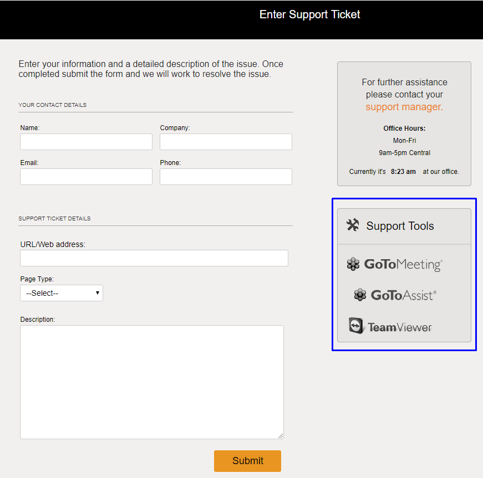Launch TeamViewer via its arrow logo
Viewport: 483px width, 478px height.
[356, 326]
